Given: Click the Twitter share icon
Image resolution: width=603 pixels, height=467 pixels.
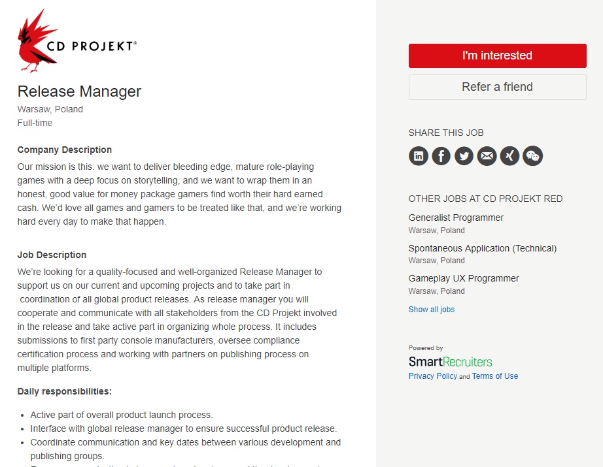Looking at the screenshot, I should [464, 156].
